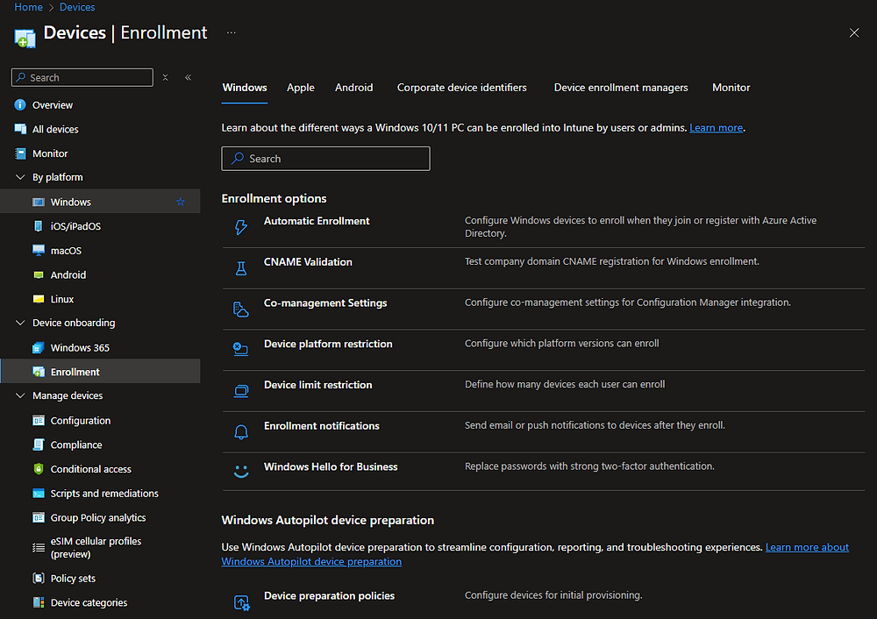Open Device enrollment managers tab
Screen dimensions: 877x619
(x=621, y=88)
